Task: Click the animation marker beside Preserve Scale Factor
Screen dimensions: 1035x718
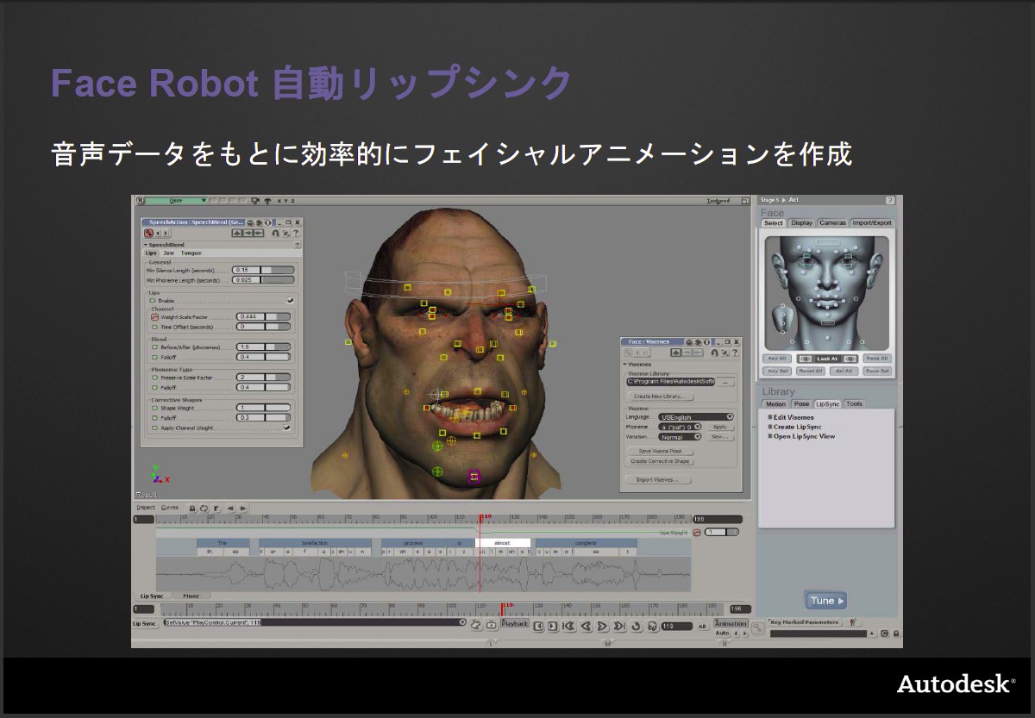Action: pos(155,378)
